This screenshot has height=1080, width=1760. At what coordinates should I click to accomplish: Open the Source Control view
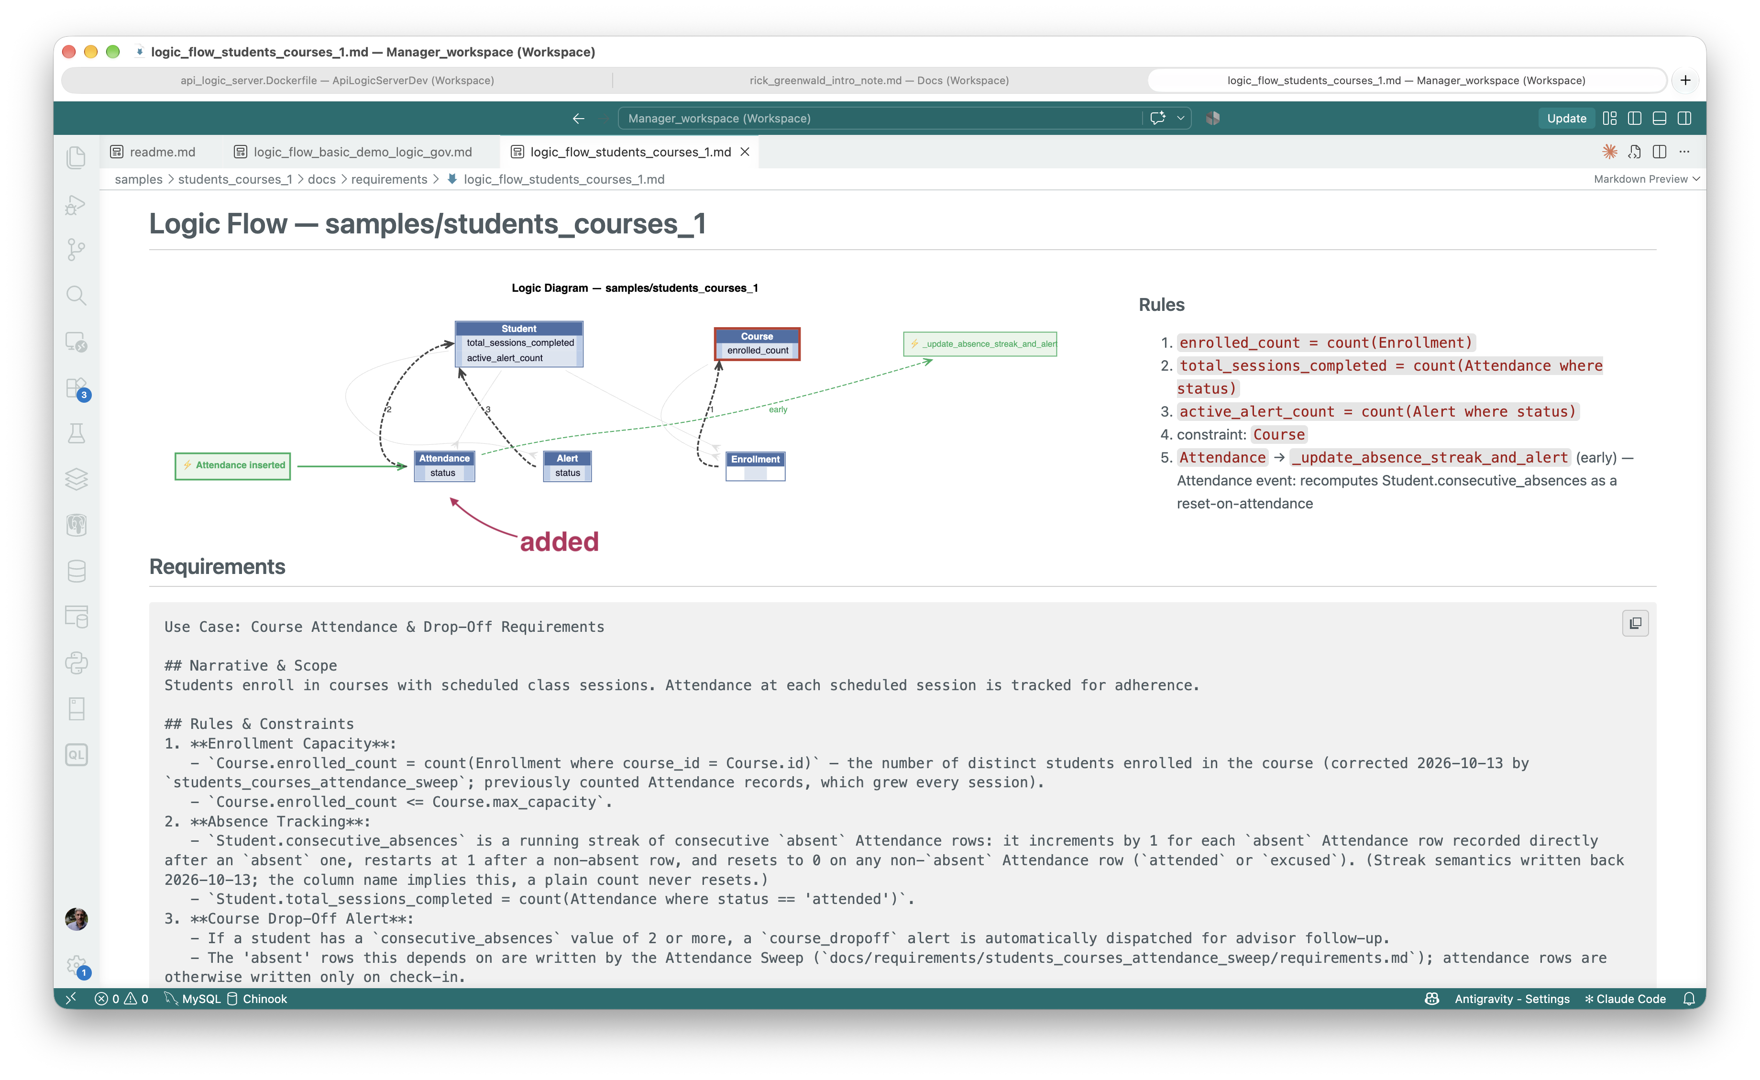77,249
